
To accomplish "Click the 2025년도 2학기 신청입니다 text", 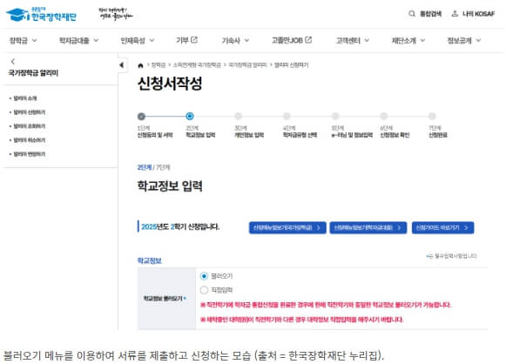I will 180,227.
